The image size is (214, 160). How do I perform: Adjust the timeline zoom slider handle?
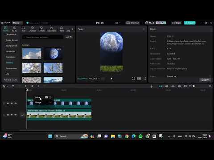tap(194, 86)
